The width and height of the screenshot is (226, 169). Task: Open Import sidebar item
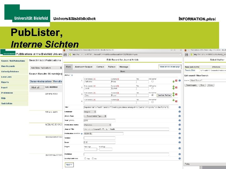pos(14,88)
